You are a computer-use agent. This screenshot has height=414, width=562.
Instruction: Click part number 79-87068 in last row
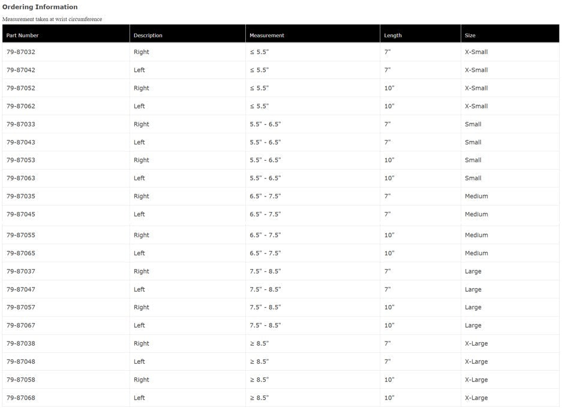click(x=21, y=398)
